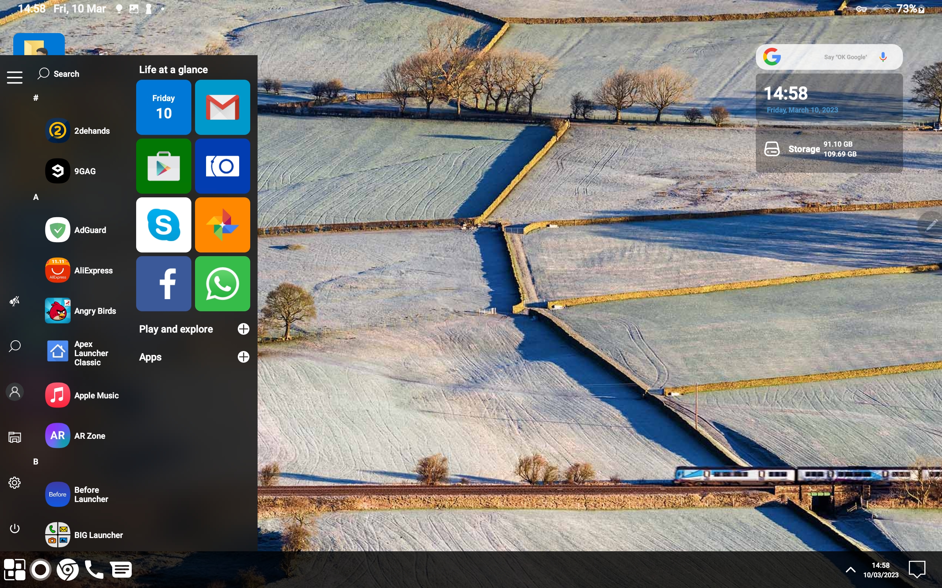Open the Camera tile
Viewport: 942px width, 588px height.
222,166
